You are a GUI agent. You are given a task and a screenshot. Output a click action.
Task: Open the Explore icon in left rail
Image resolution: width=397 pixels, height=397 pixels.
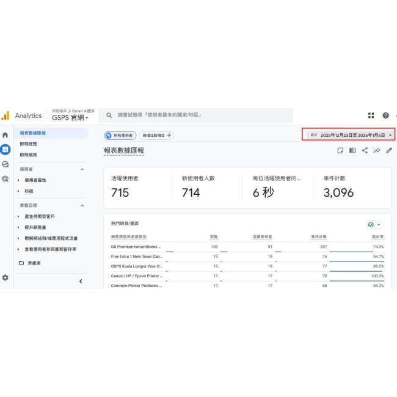tap(5, 164)
